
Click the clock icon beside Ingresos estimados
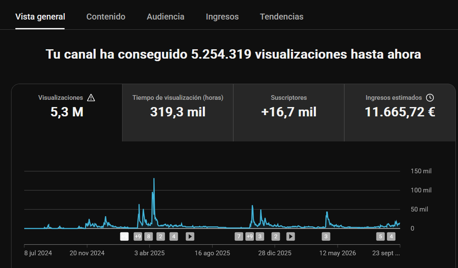point(430,98)
